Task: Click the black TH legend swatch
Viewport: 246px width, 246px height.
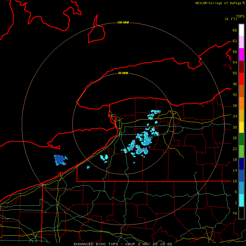Action: [241, 213]
